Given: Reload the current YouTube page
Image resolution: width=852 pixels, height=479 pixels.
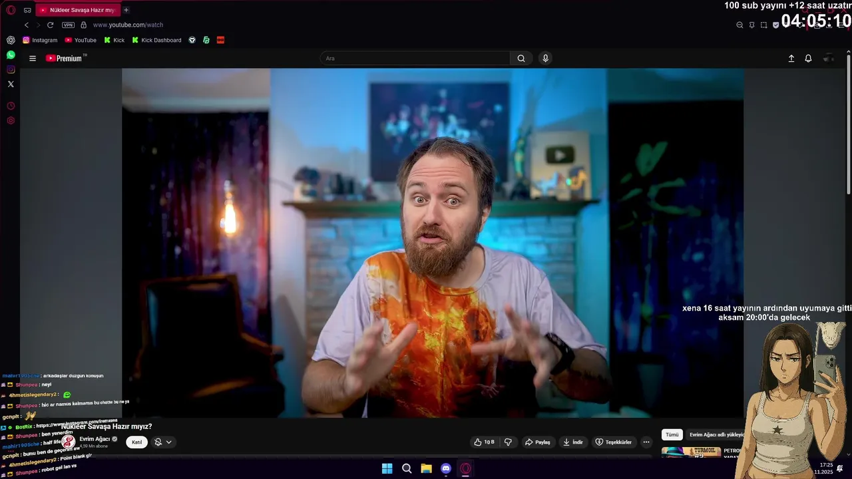Looking at the screenshot, I should pos(50,25).
